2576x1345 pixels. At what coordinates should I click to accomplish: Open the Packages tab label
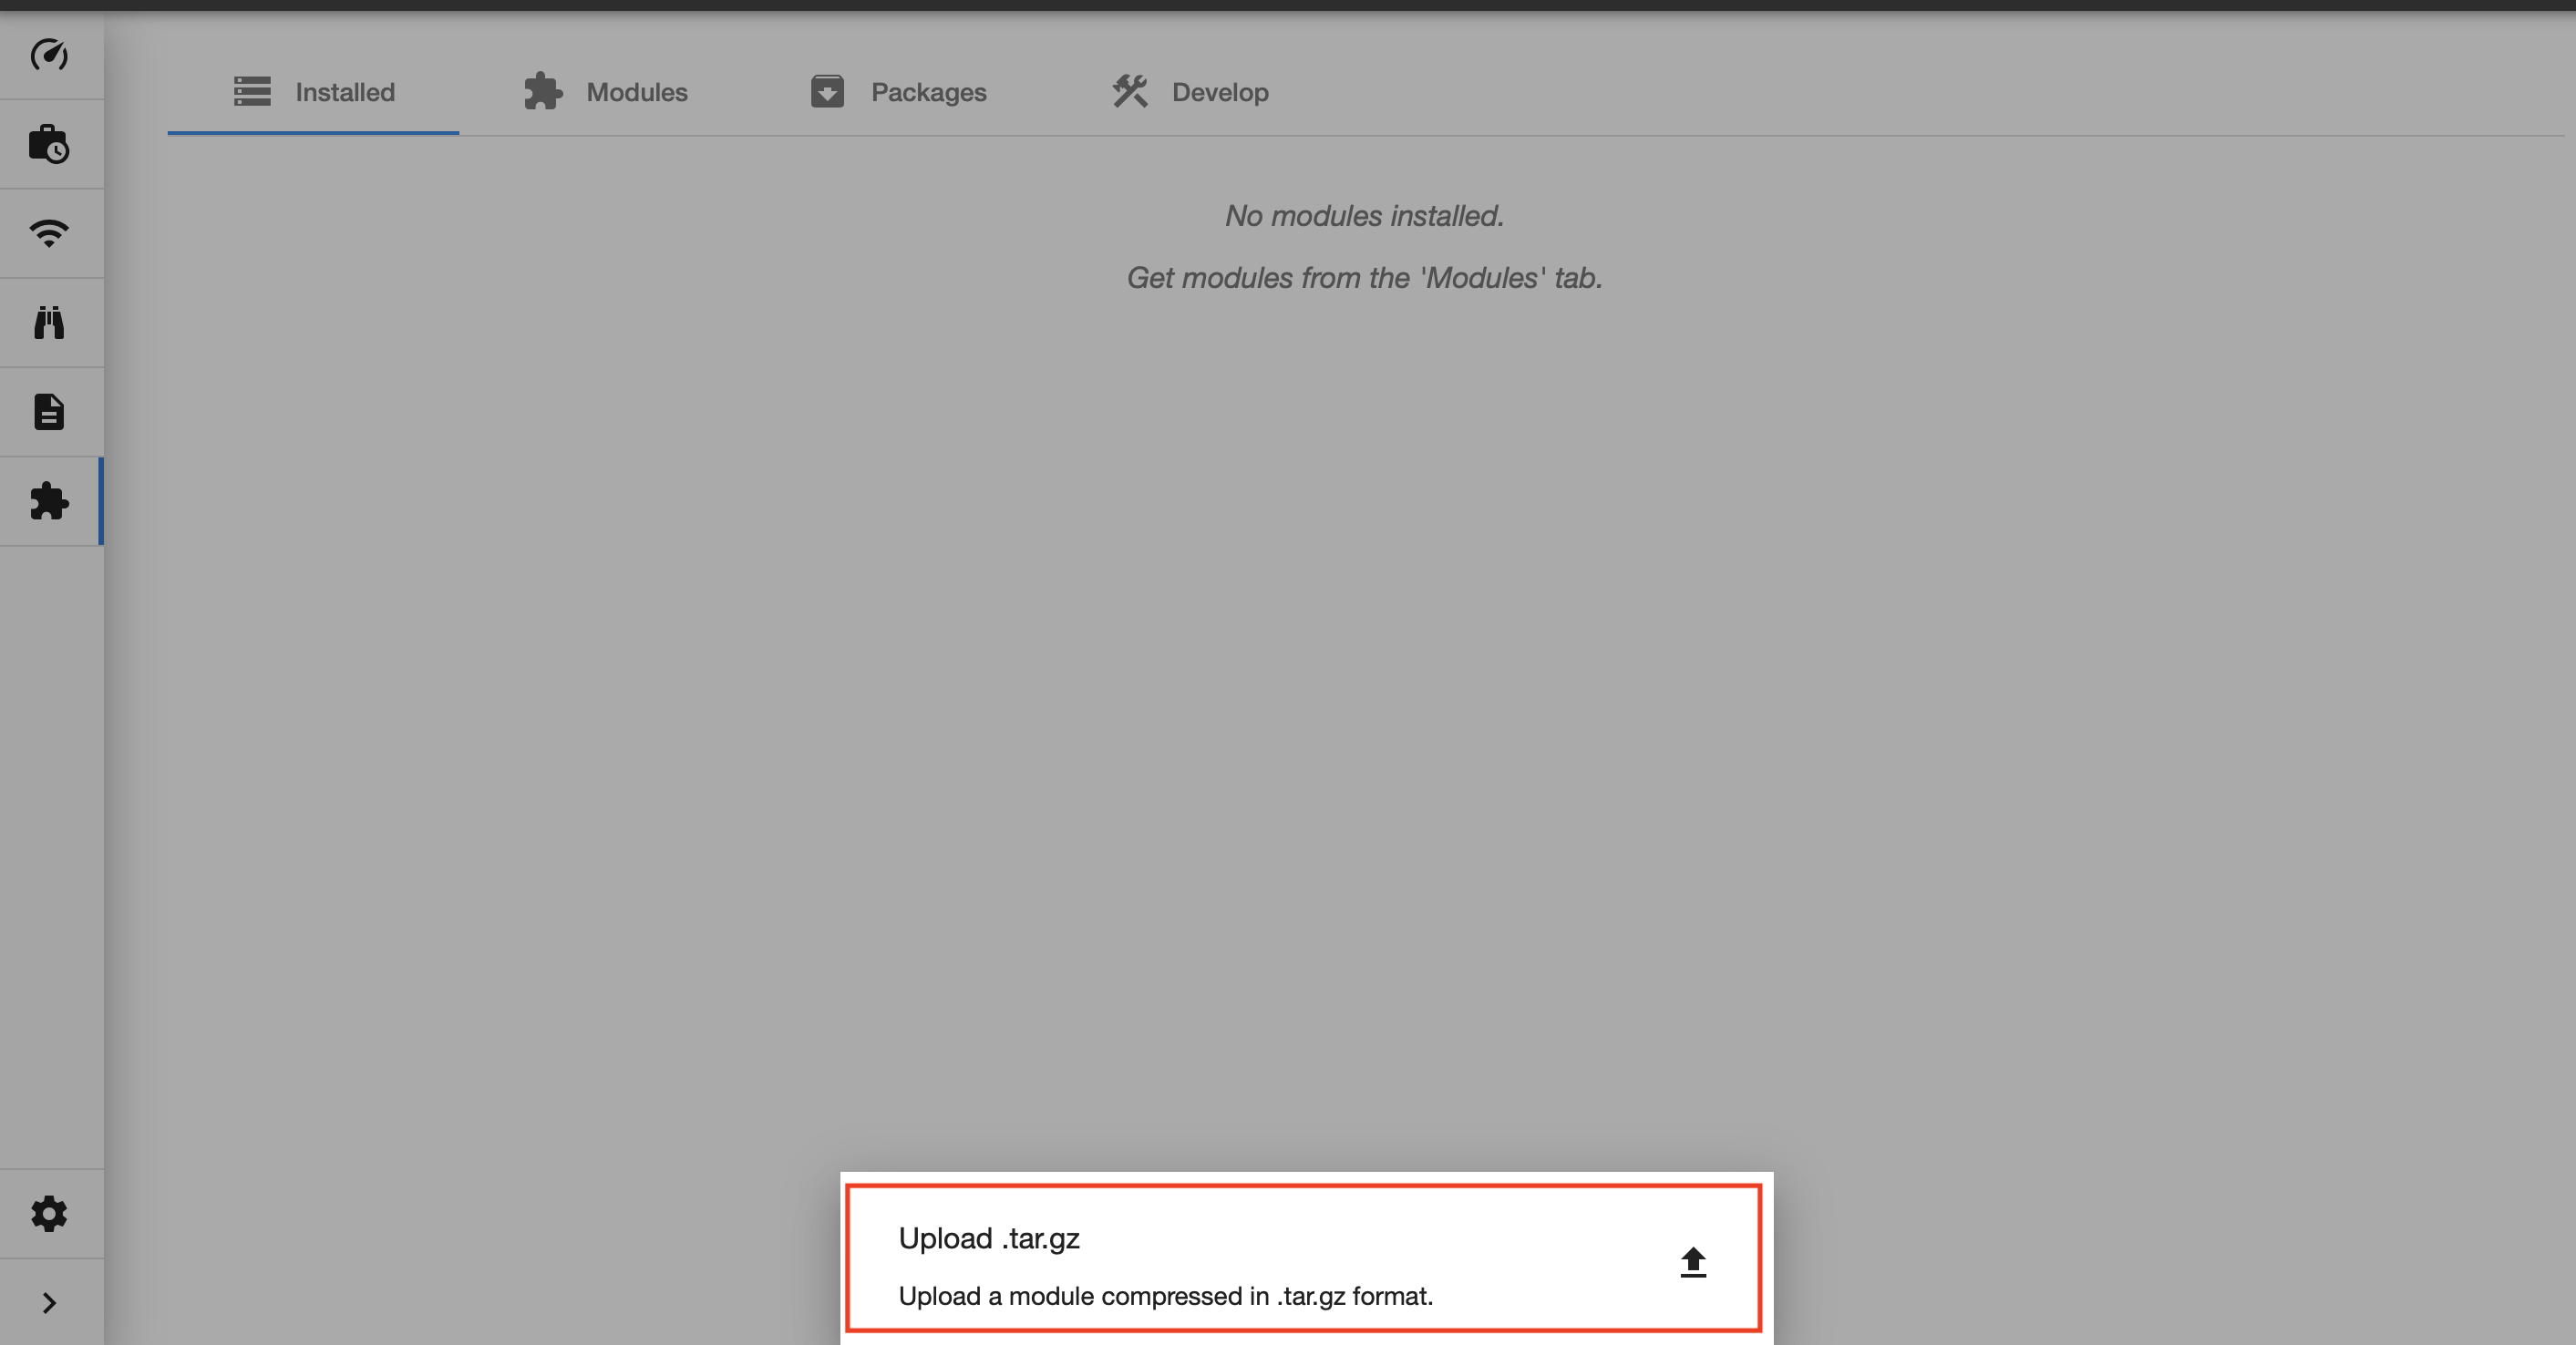[x=928, y=92]
